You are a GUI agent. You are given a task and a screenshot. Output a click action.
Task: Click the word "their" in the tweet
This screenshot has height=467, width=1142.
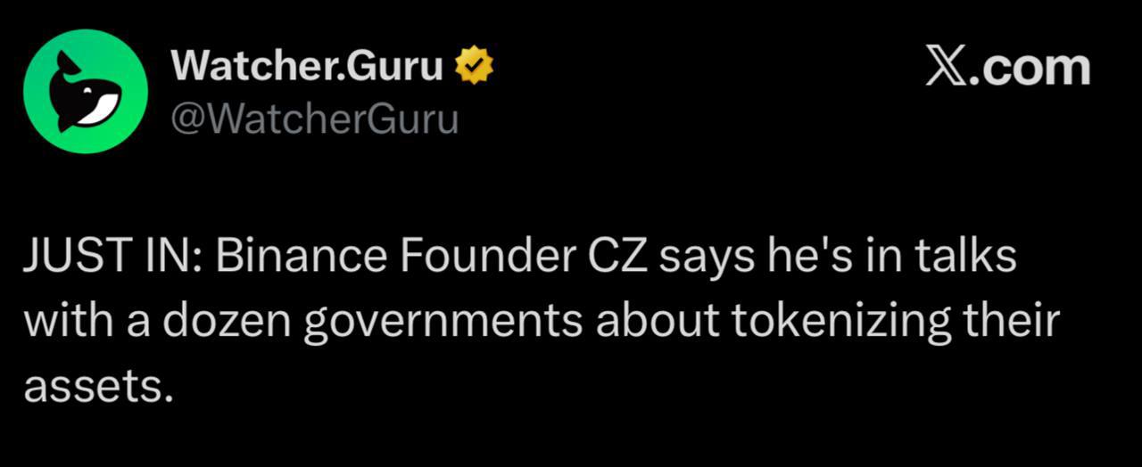coord(1009,321)
